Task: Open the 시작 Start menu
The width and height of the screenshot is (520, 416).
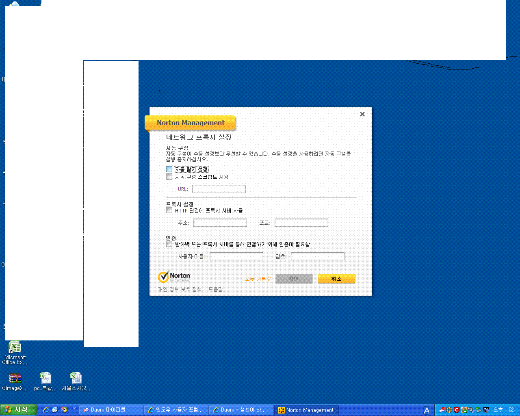Action: pyautogui.click(x=19, y=410)
